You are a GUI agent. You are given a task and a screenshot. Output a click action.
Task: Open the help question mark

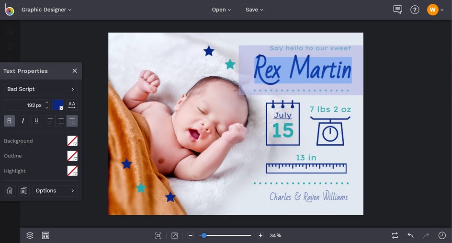pos(415,10)
